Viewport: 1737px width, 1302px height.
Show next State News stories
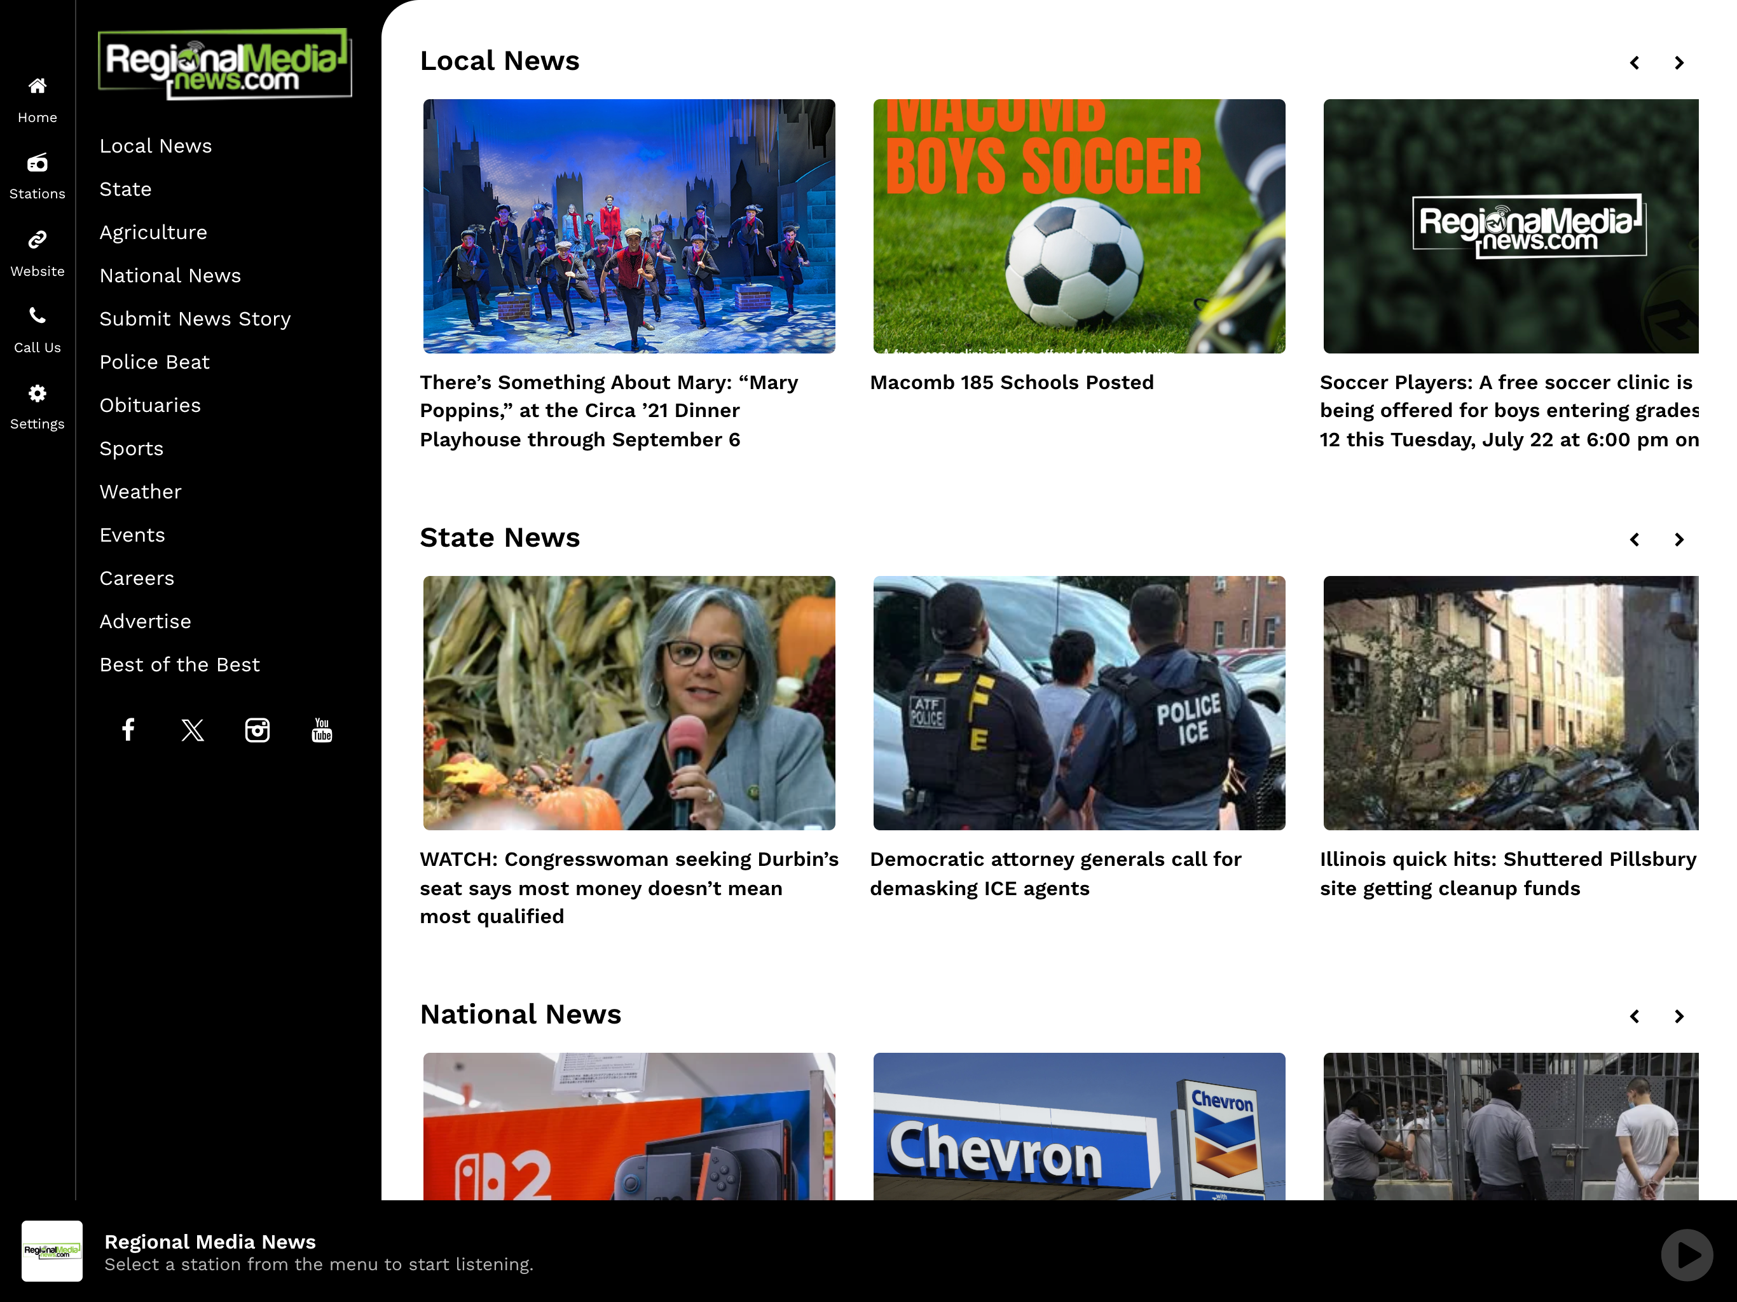pos(1679,538)
